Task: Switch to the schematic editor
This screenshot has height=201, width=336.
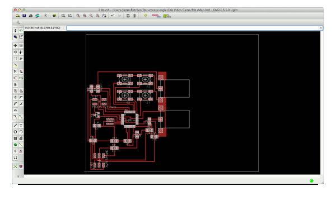Action: (45, 16)
